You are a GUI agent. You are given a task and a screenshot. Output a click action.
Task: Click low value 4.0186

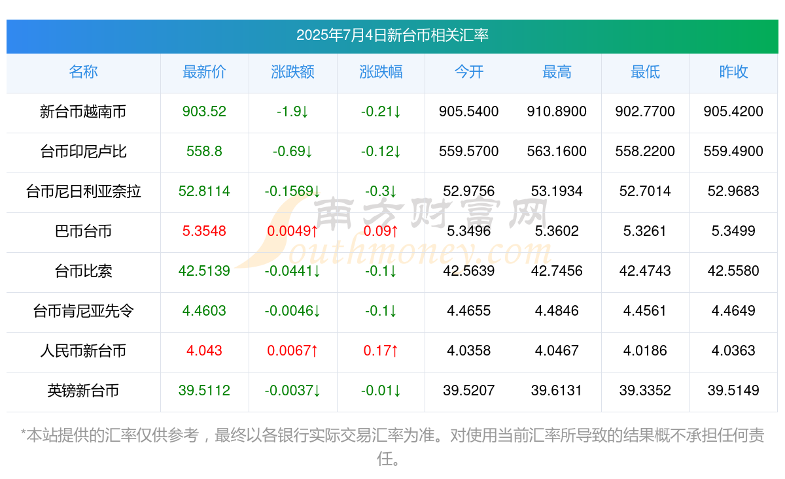coord(645,351)
